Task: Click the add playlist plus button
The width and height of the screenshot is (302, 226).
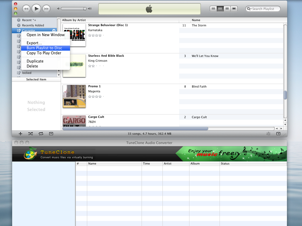Action: pos(20,134)
